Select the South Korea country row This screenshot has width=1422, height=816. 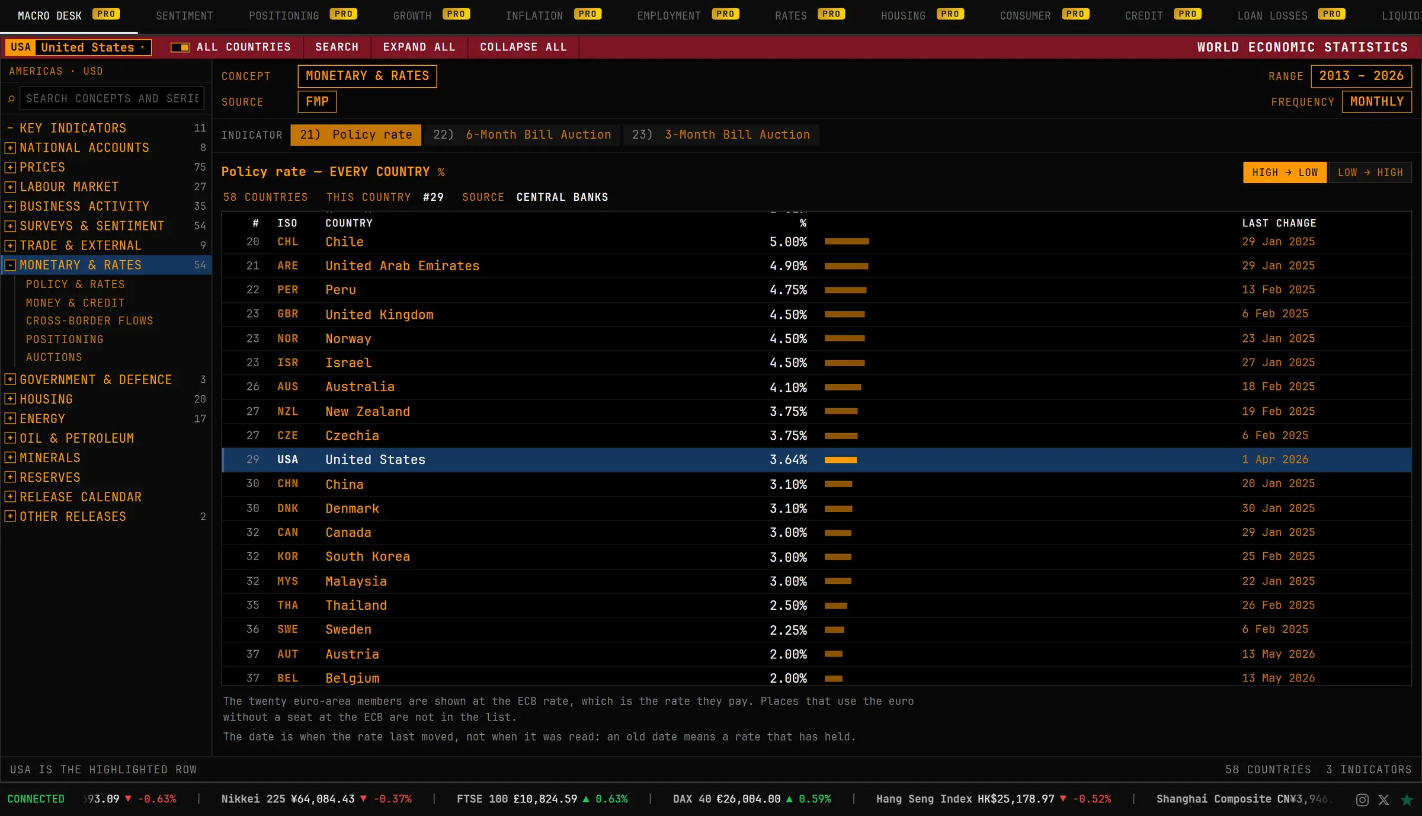click(816, 556)
